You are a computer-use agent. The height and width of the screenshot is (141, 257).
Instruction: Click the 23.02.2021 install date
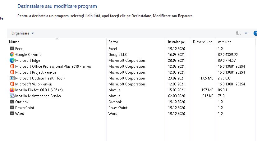177,78
